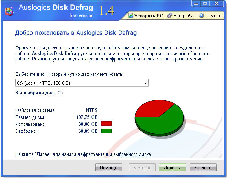
Task: Click the red Использовано color swatch
Action: [106, 124]
